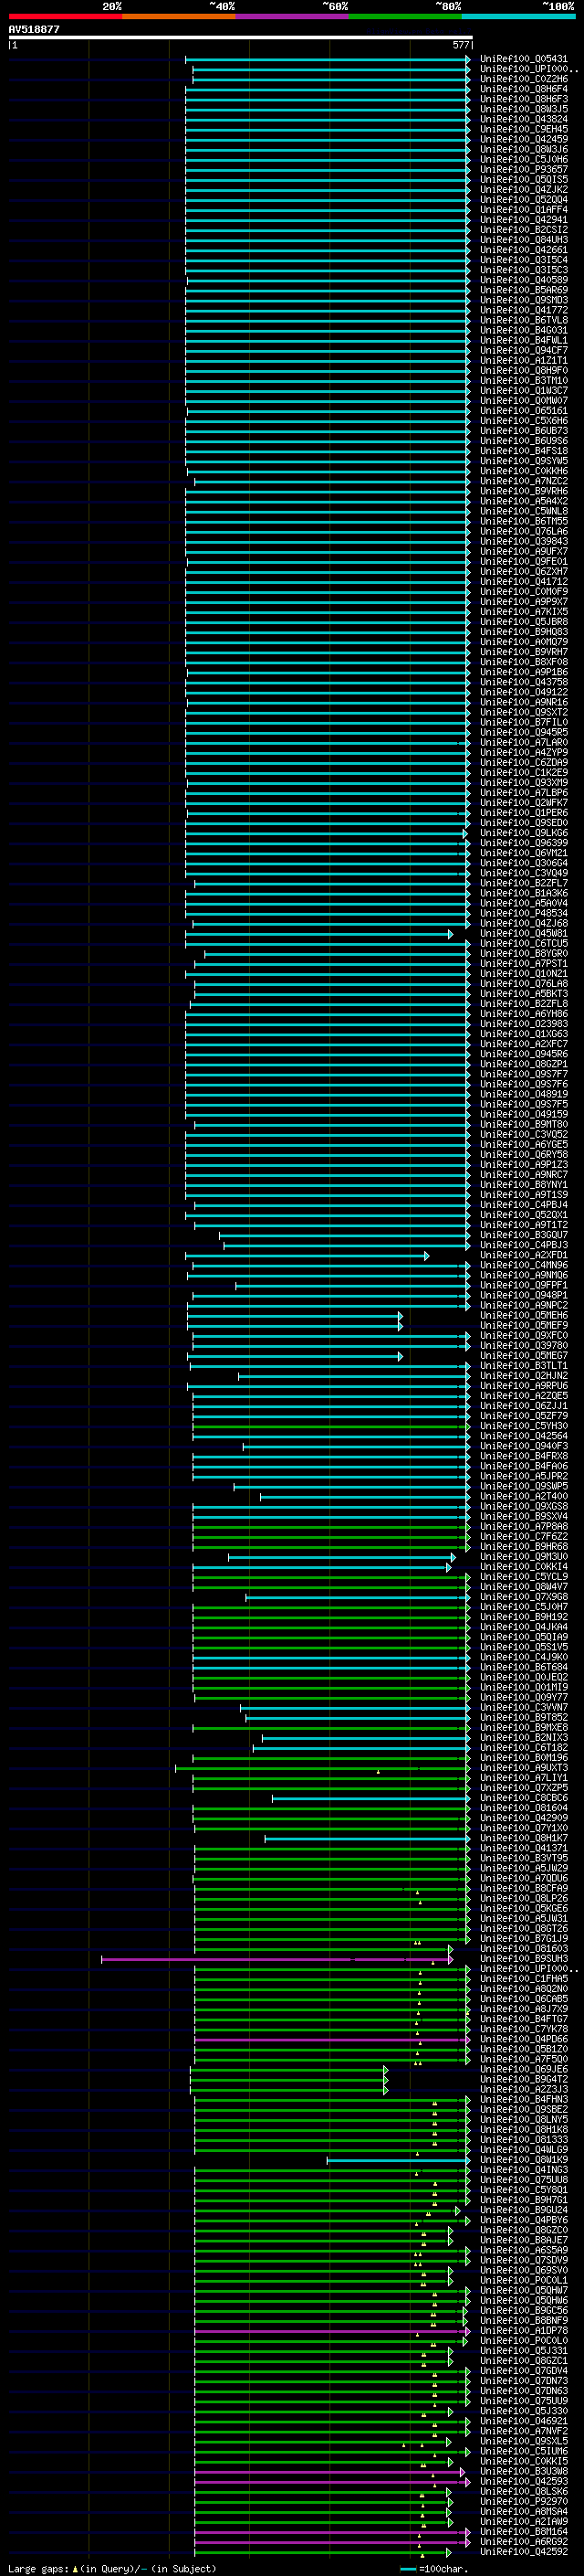Select hit label UniRef100_B8CFA9
Viewport: 584px width, 2576px height.
pos(524,1888)
